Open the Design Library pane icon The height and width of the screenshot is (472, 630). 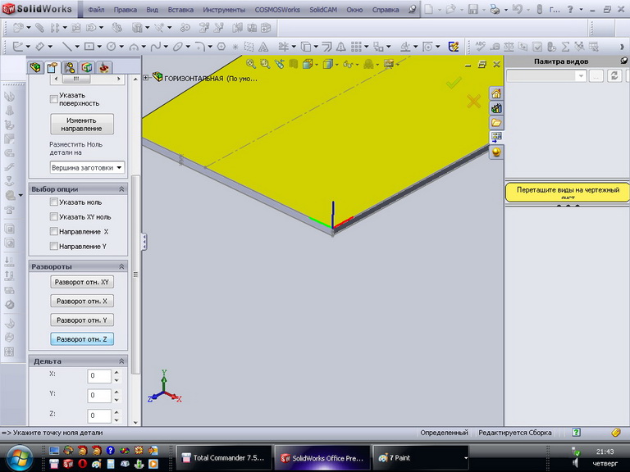pos(496,108)
